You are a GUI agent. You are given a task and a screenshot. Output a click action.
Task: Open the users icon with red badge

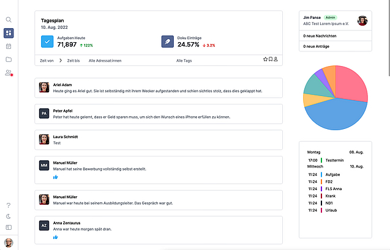click(9, 73)
